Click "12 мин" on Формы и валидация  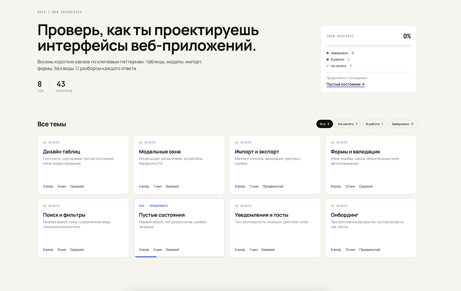(x=350, y=186)
